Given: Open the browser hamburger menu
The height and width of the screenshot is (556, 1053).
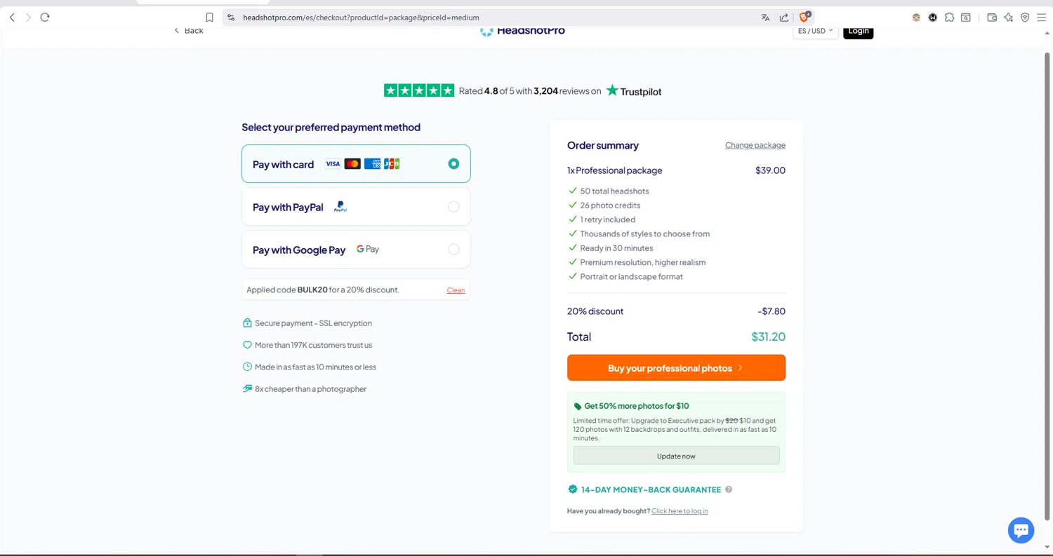Looking at the screenshot, I should [x=1042, y=18].
